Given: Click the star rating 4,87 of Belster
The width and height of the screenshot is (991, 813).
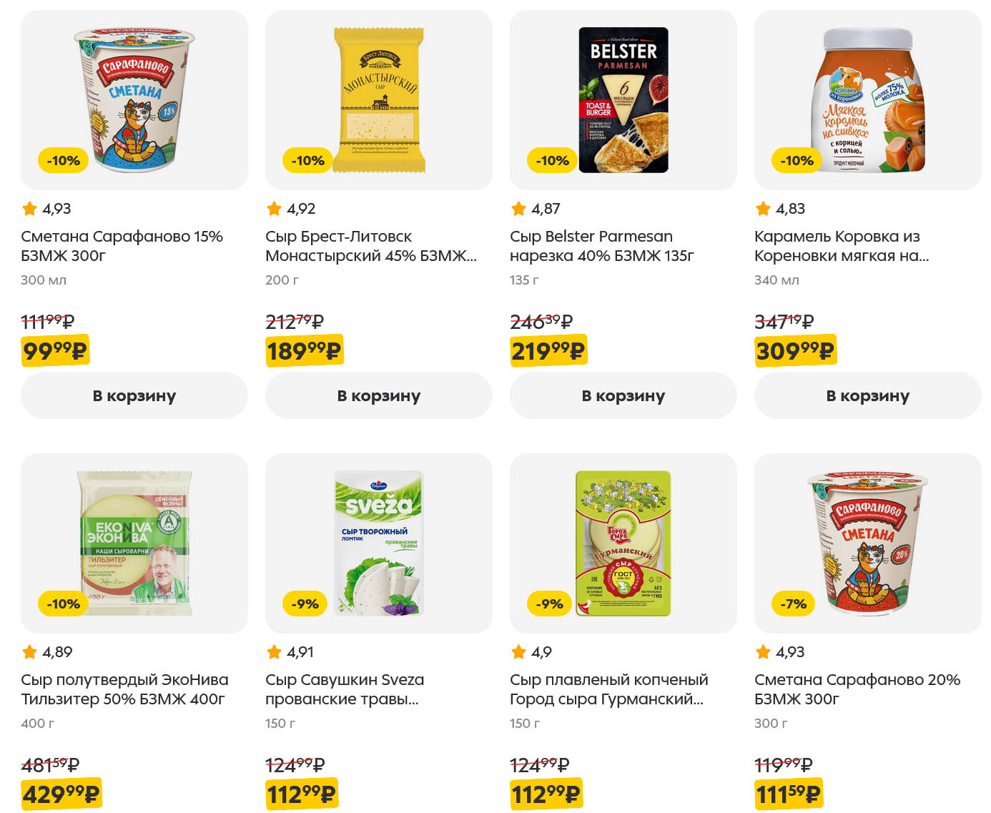Looking at the screenshot, I should point(536,209).
